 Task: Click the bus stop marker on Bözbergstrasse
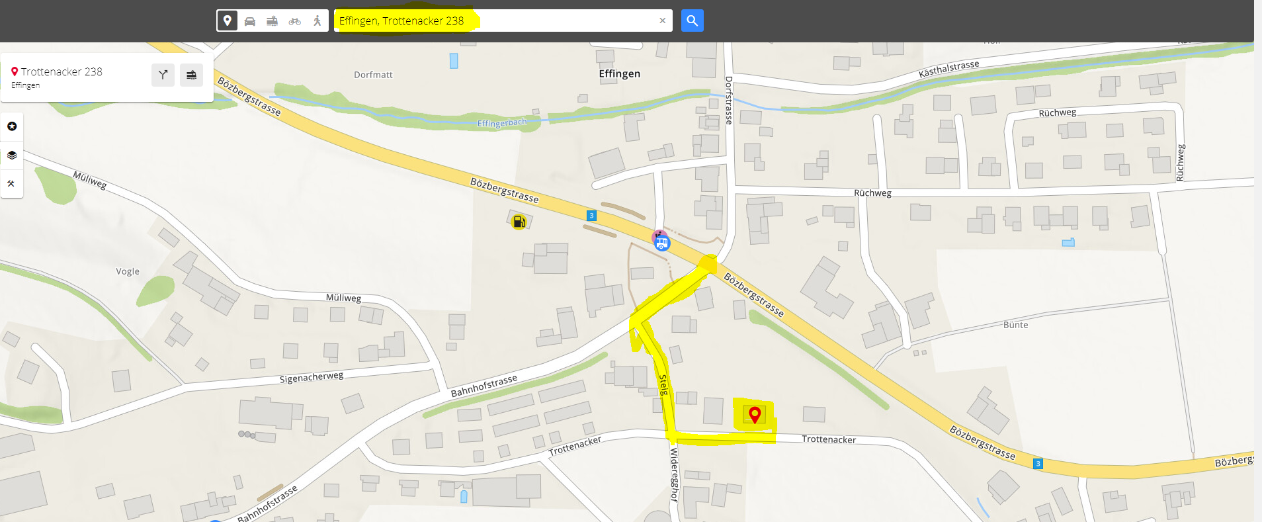[x=661, y=243]
